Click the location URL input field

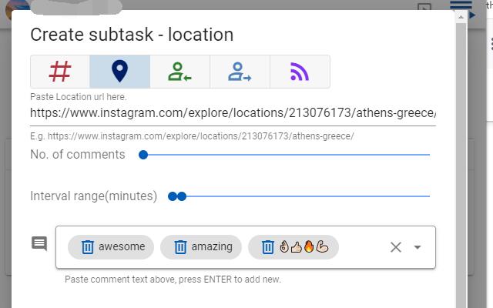coord(233,113)
